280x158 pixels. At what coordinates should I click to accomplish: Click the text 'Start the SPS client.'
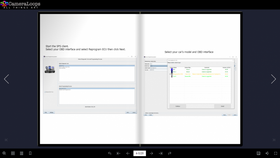coord(57,46)
